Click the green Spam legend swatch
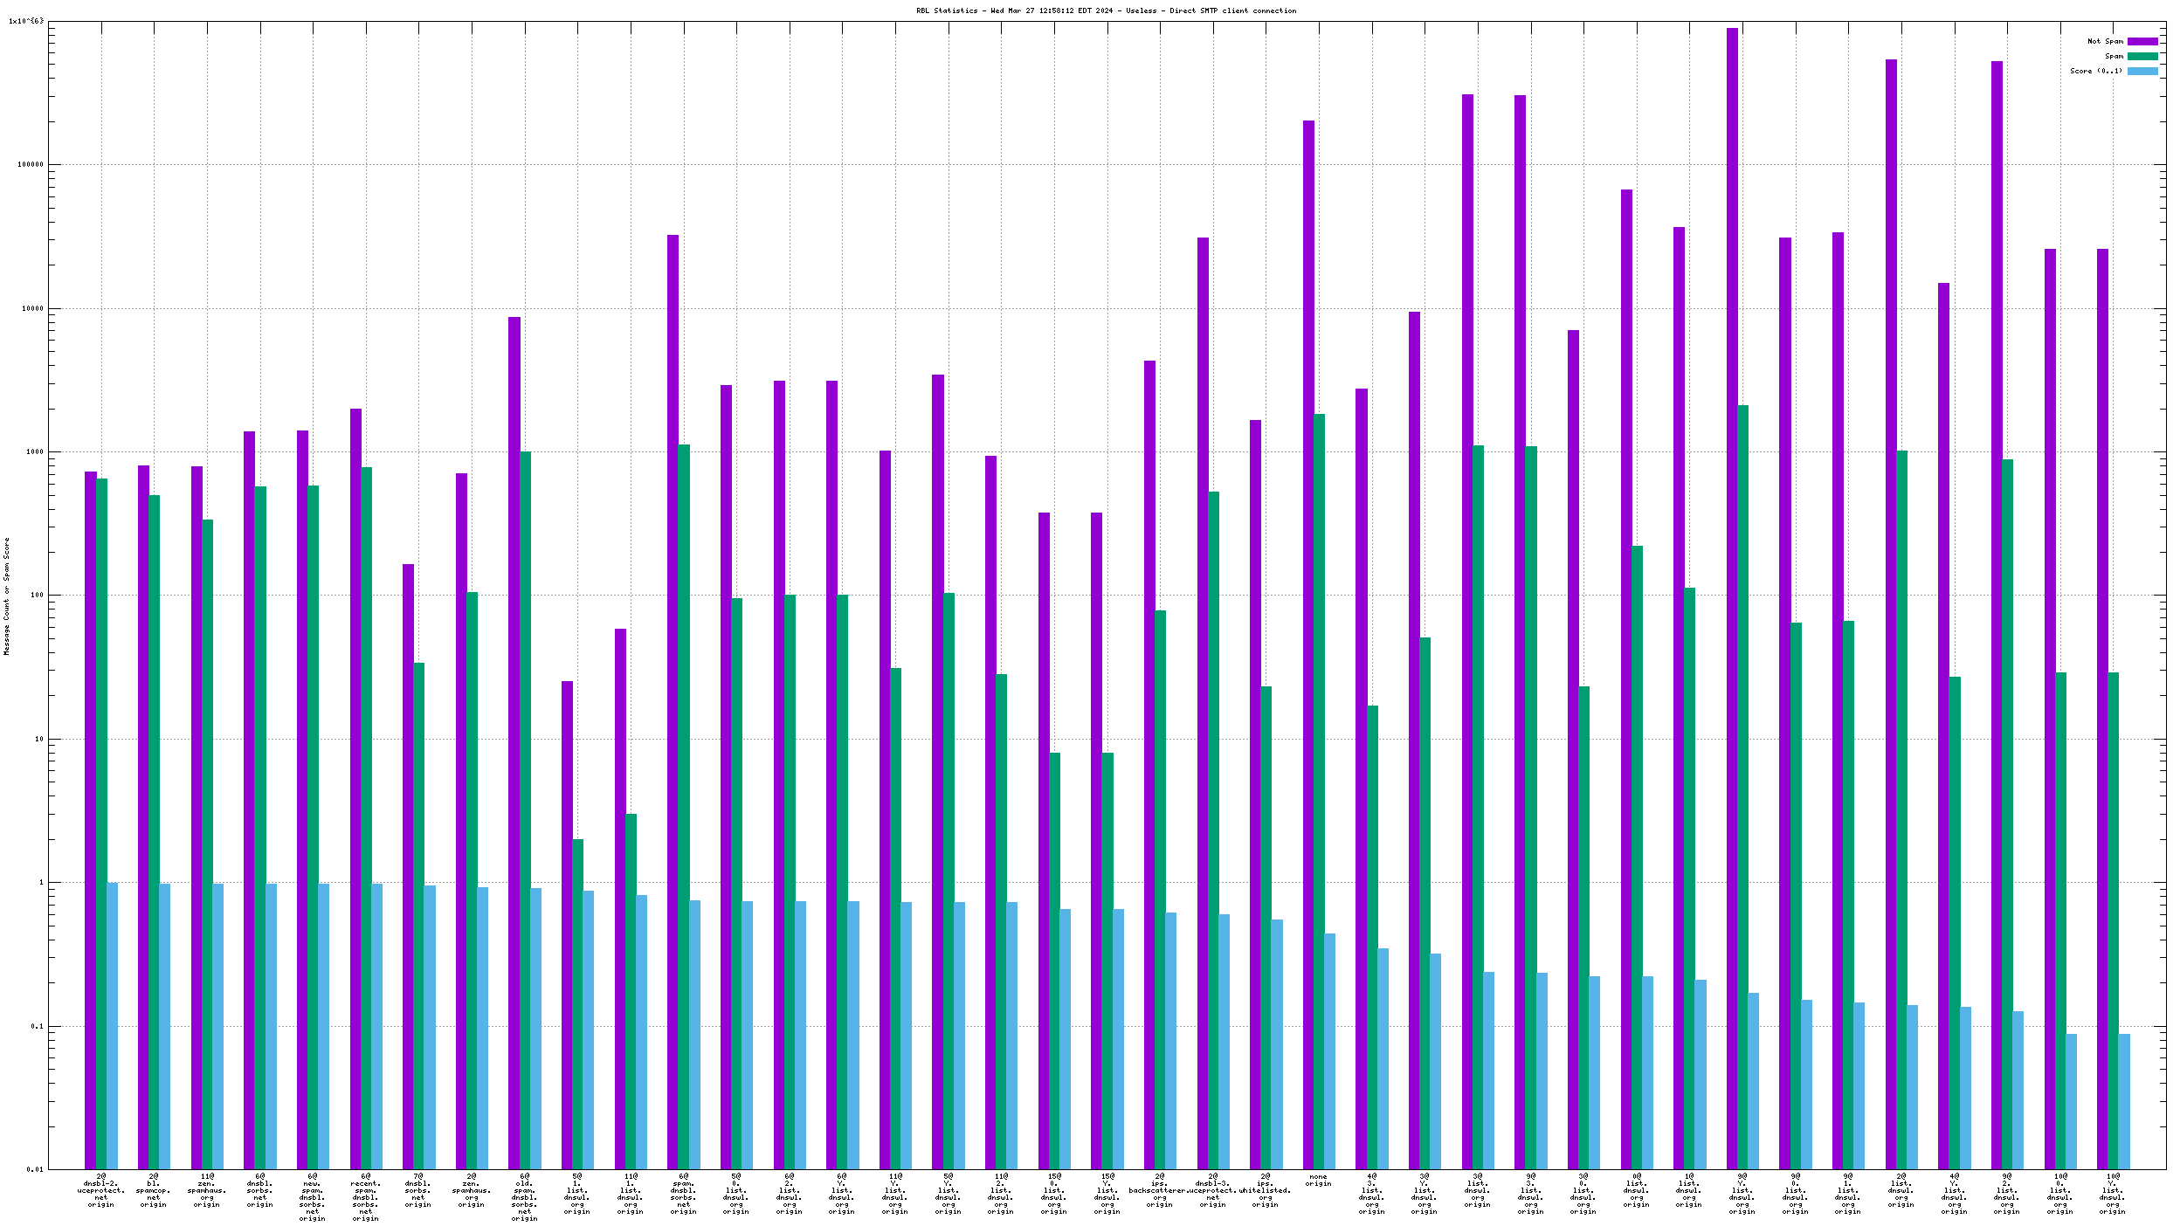This screenshot has height=1226, width=2180. (2142, 56)
